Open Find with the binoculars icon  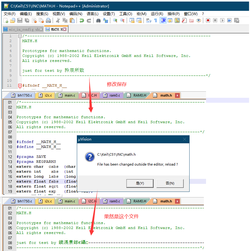99,20
